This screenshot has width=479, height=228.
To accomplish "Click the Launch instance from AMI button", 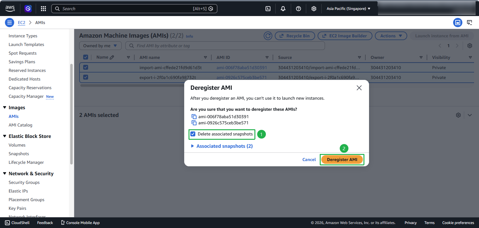I will tap(442, 36).
